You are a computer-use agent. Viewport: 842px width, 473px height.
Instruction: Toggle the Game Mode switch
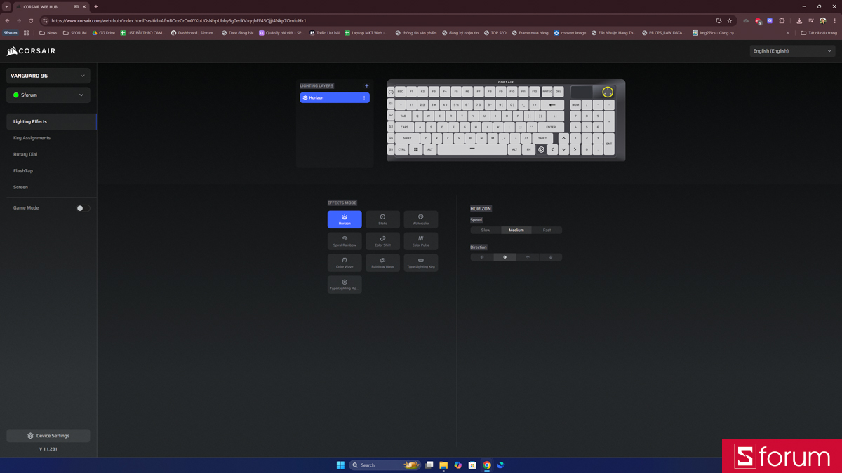(83, 208)
